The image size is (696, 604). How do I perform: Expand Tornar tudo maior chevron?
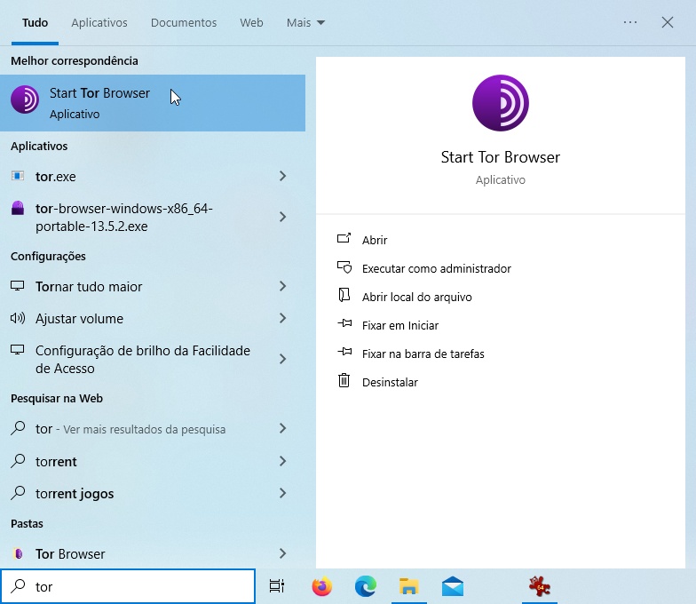tap(282, 286)
